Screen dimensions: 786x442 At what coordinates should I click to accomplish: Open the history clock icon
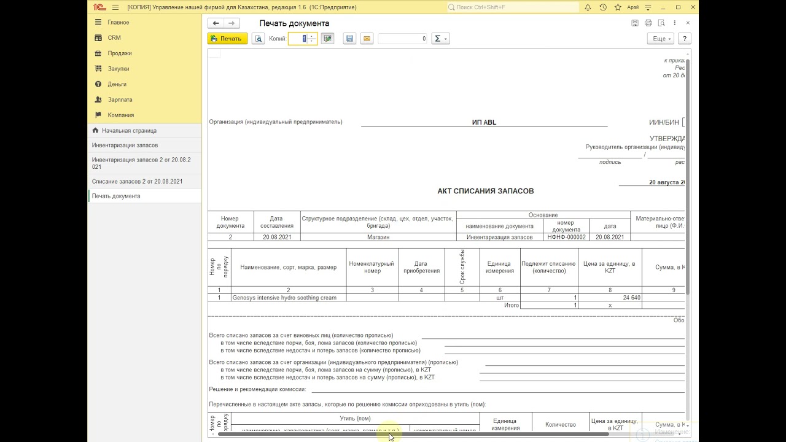(x=603, y=7)
